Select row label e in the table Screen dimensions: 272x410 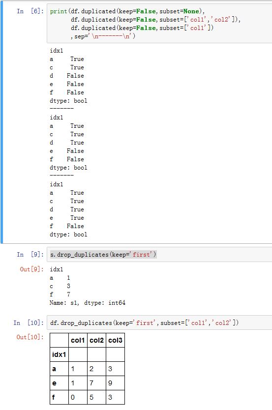(59, 383)
